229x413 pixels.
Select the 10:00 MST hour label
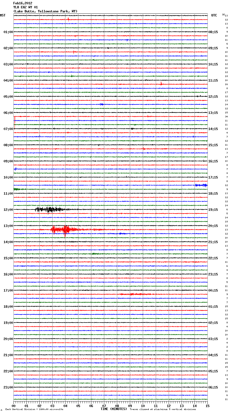[x=8, y=177]
